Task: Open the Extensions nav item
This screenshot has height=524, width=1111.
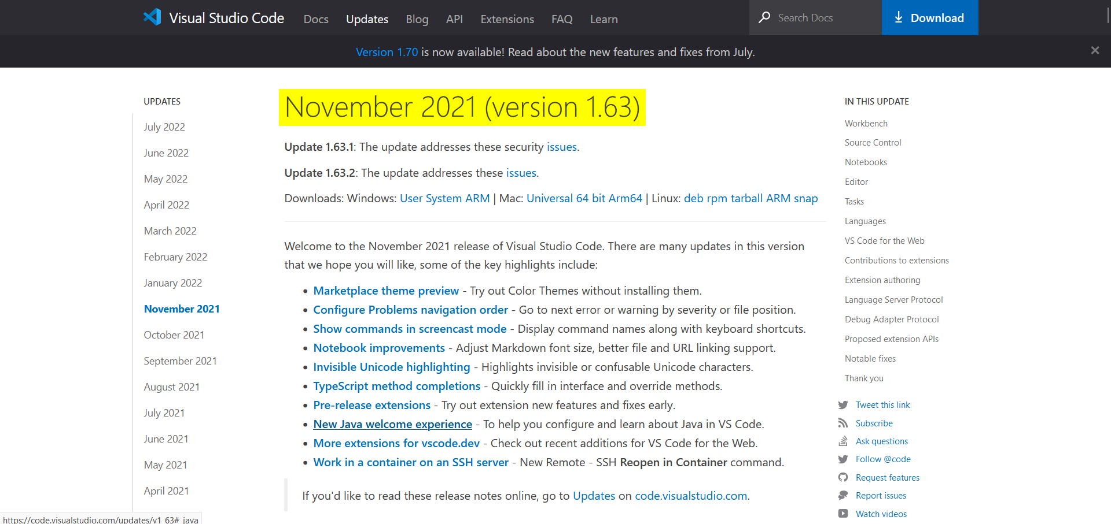Action: 507,19
